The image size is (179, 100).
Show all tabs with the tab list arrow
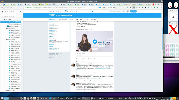pyautogui.click(x=161, y=4)
